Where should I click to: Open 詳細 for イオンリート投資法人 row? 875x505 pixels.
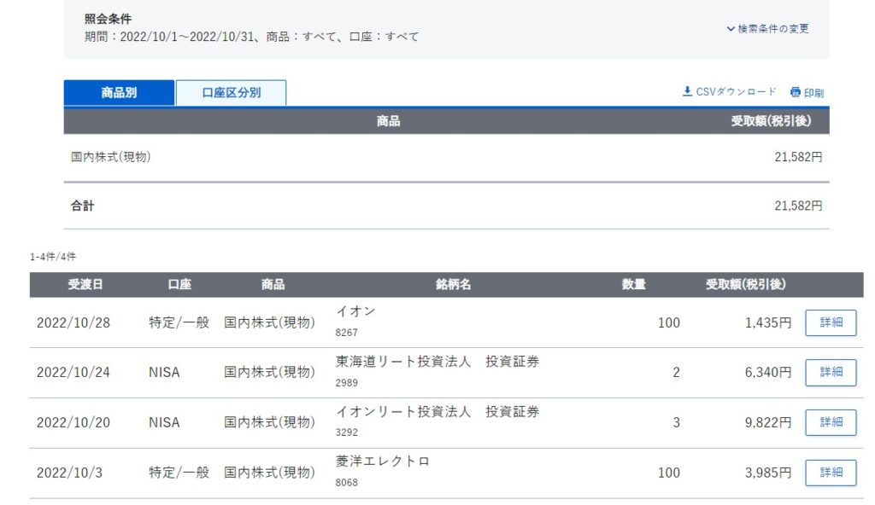pyautogui.click(x=830, y=422)
